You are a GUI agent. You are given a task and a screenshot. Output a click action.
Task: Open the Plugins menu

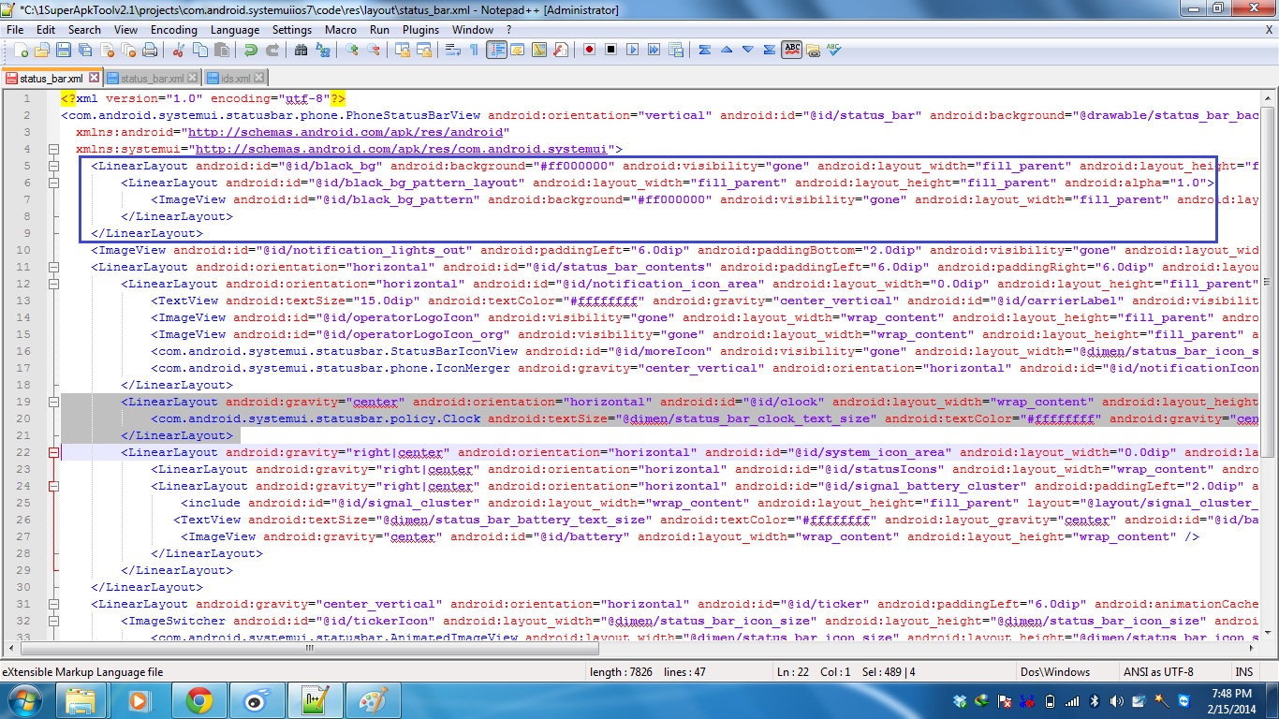[420, 29]
